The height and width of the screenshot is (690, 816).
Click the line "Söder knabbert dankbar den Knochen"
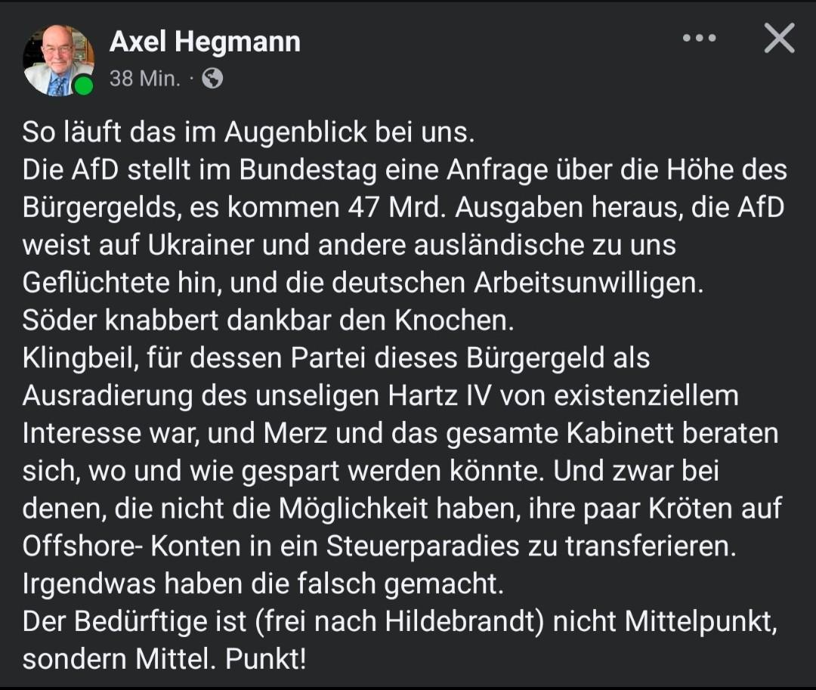(268, 320)
